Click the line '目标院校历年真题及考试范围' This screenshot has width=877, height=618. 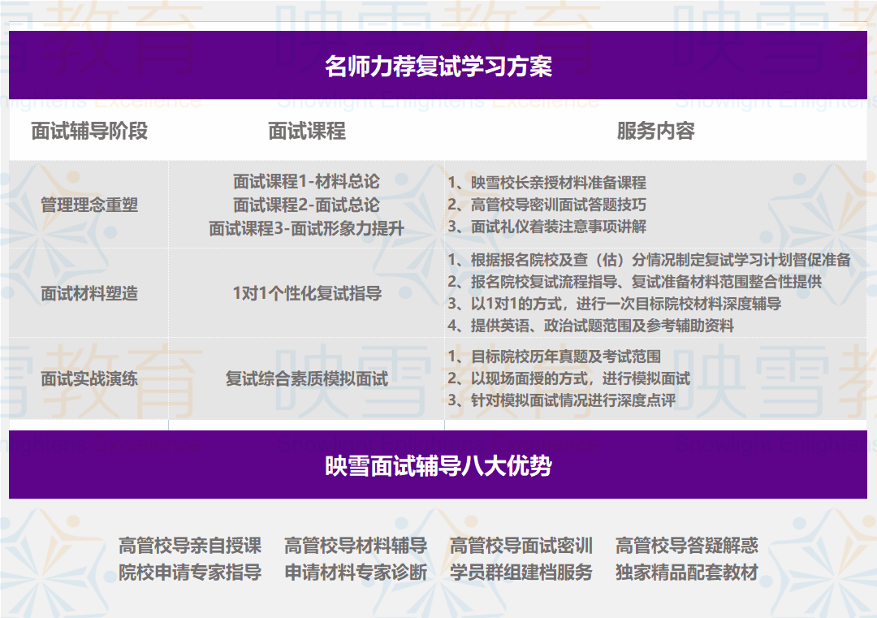tap(555, 357)
